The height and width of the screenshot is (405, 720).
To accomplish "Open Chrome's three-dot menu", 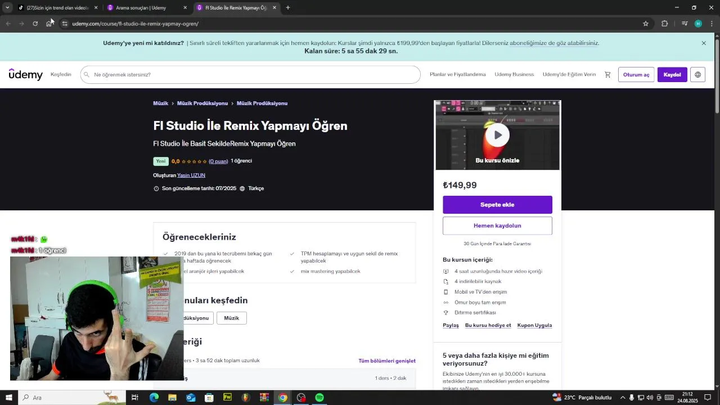I will (712, 24).
